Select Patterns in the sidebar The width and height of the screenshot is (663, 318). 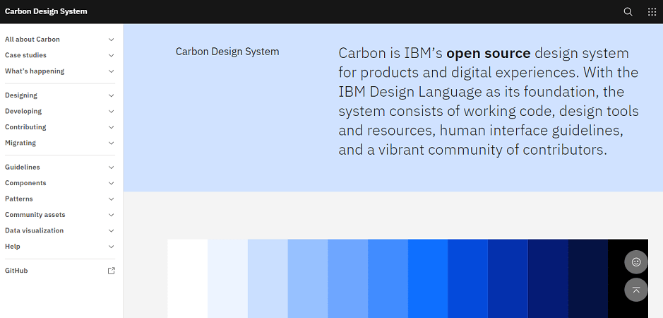(x=18, y=199)
